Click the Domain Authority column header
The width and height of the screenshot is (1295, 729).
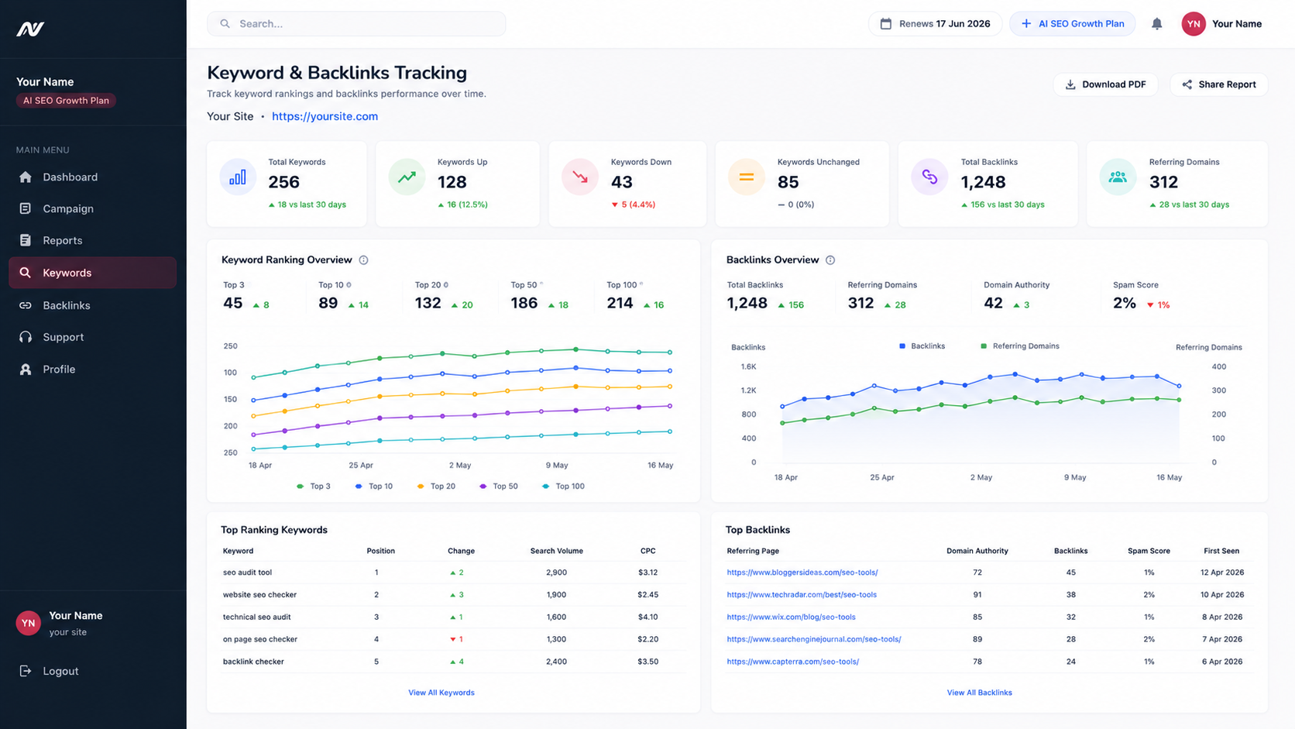tap(977, 551)
